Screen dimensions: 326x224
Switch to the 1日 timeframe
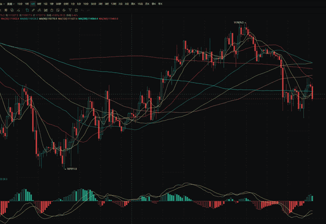click(x=45, y=4)
